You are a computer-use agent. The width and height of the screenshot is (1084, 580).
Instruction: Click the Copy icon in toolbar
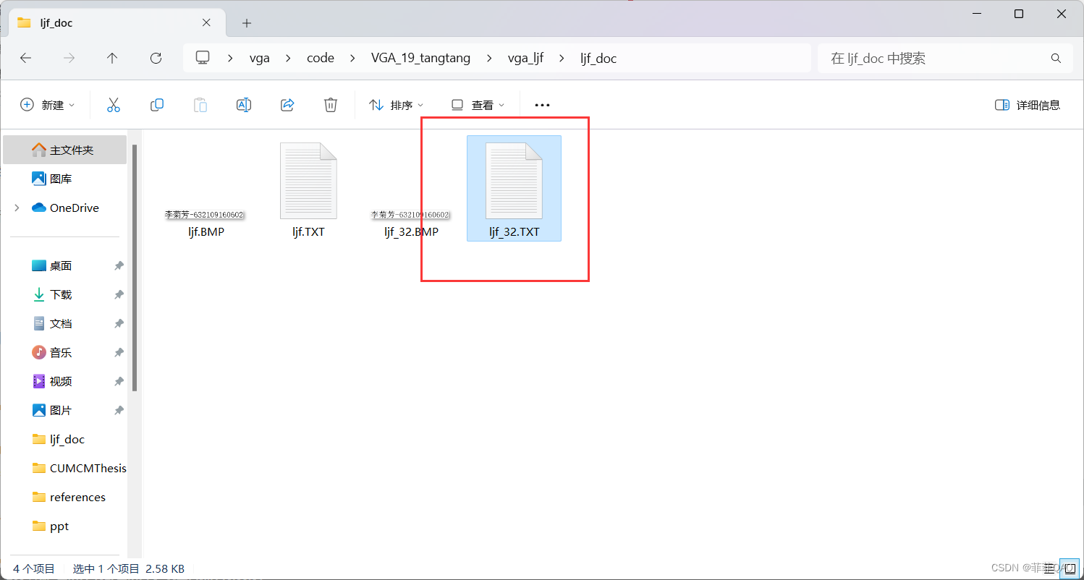click(x=157, y=105)
